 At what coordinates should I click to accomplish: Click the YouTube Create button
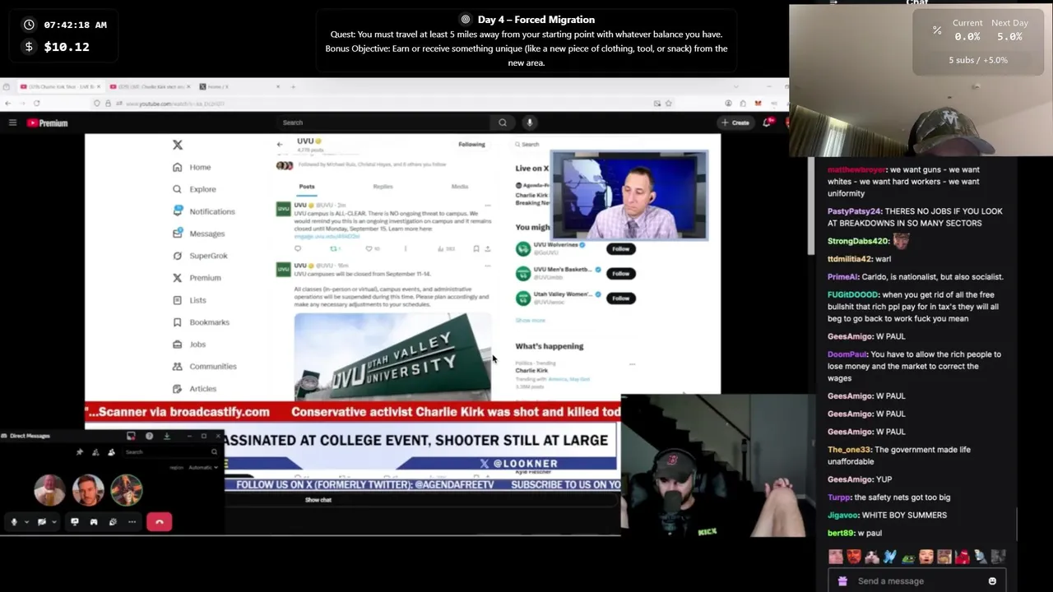click(x=735, y=123)
